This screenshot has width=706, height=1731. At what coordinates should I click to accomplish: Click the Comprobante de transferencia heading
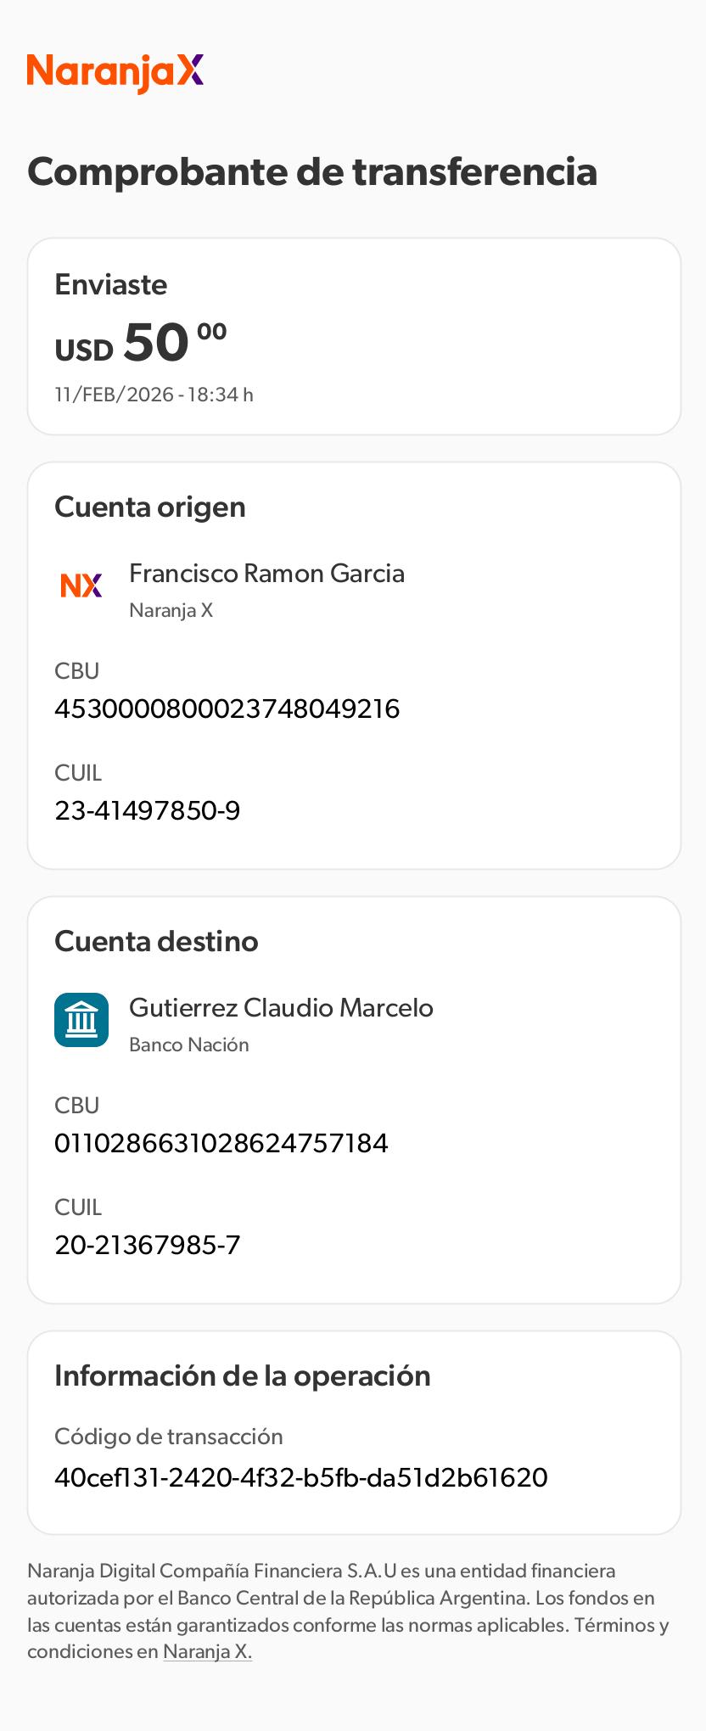312,171
